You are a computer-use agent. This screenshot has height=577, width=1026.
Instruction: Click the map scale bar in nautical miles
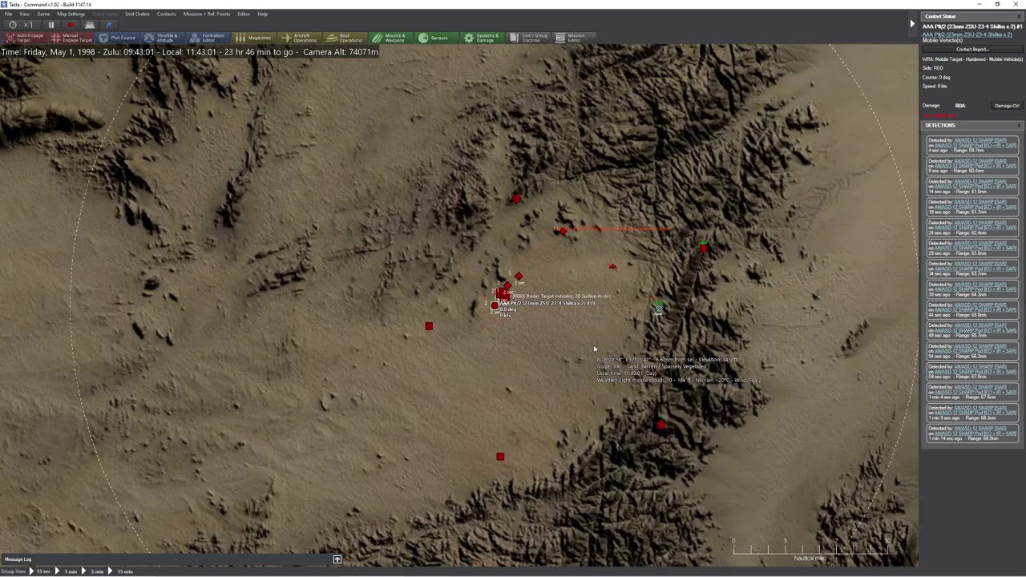[810, 549]
